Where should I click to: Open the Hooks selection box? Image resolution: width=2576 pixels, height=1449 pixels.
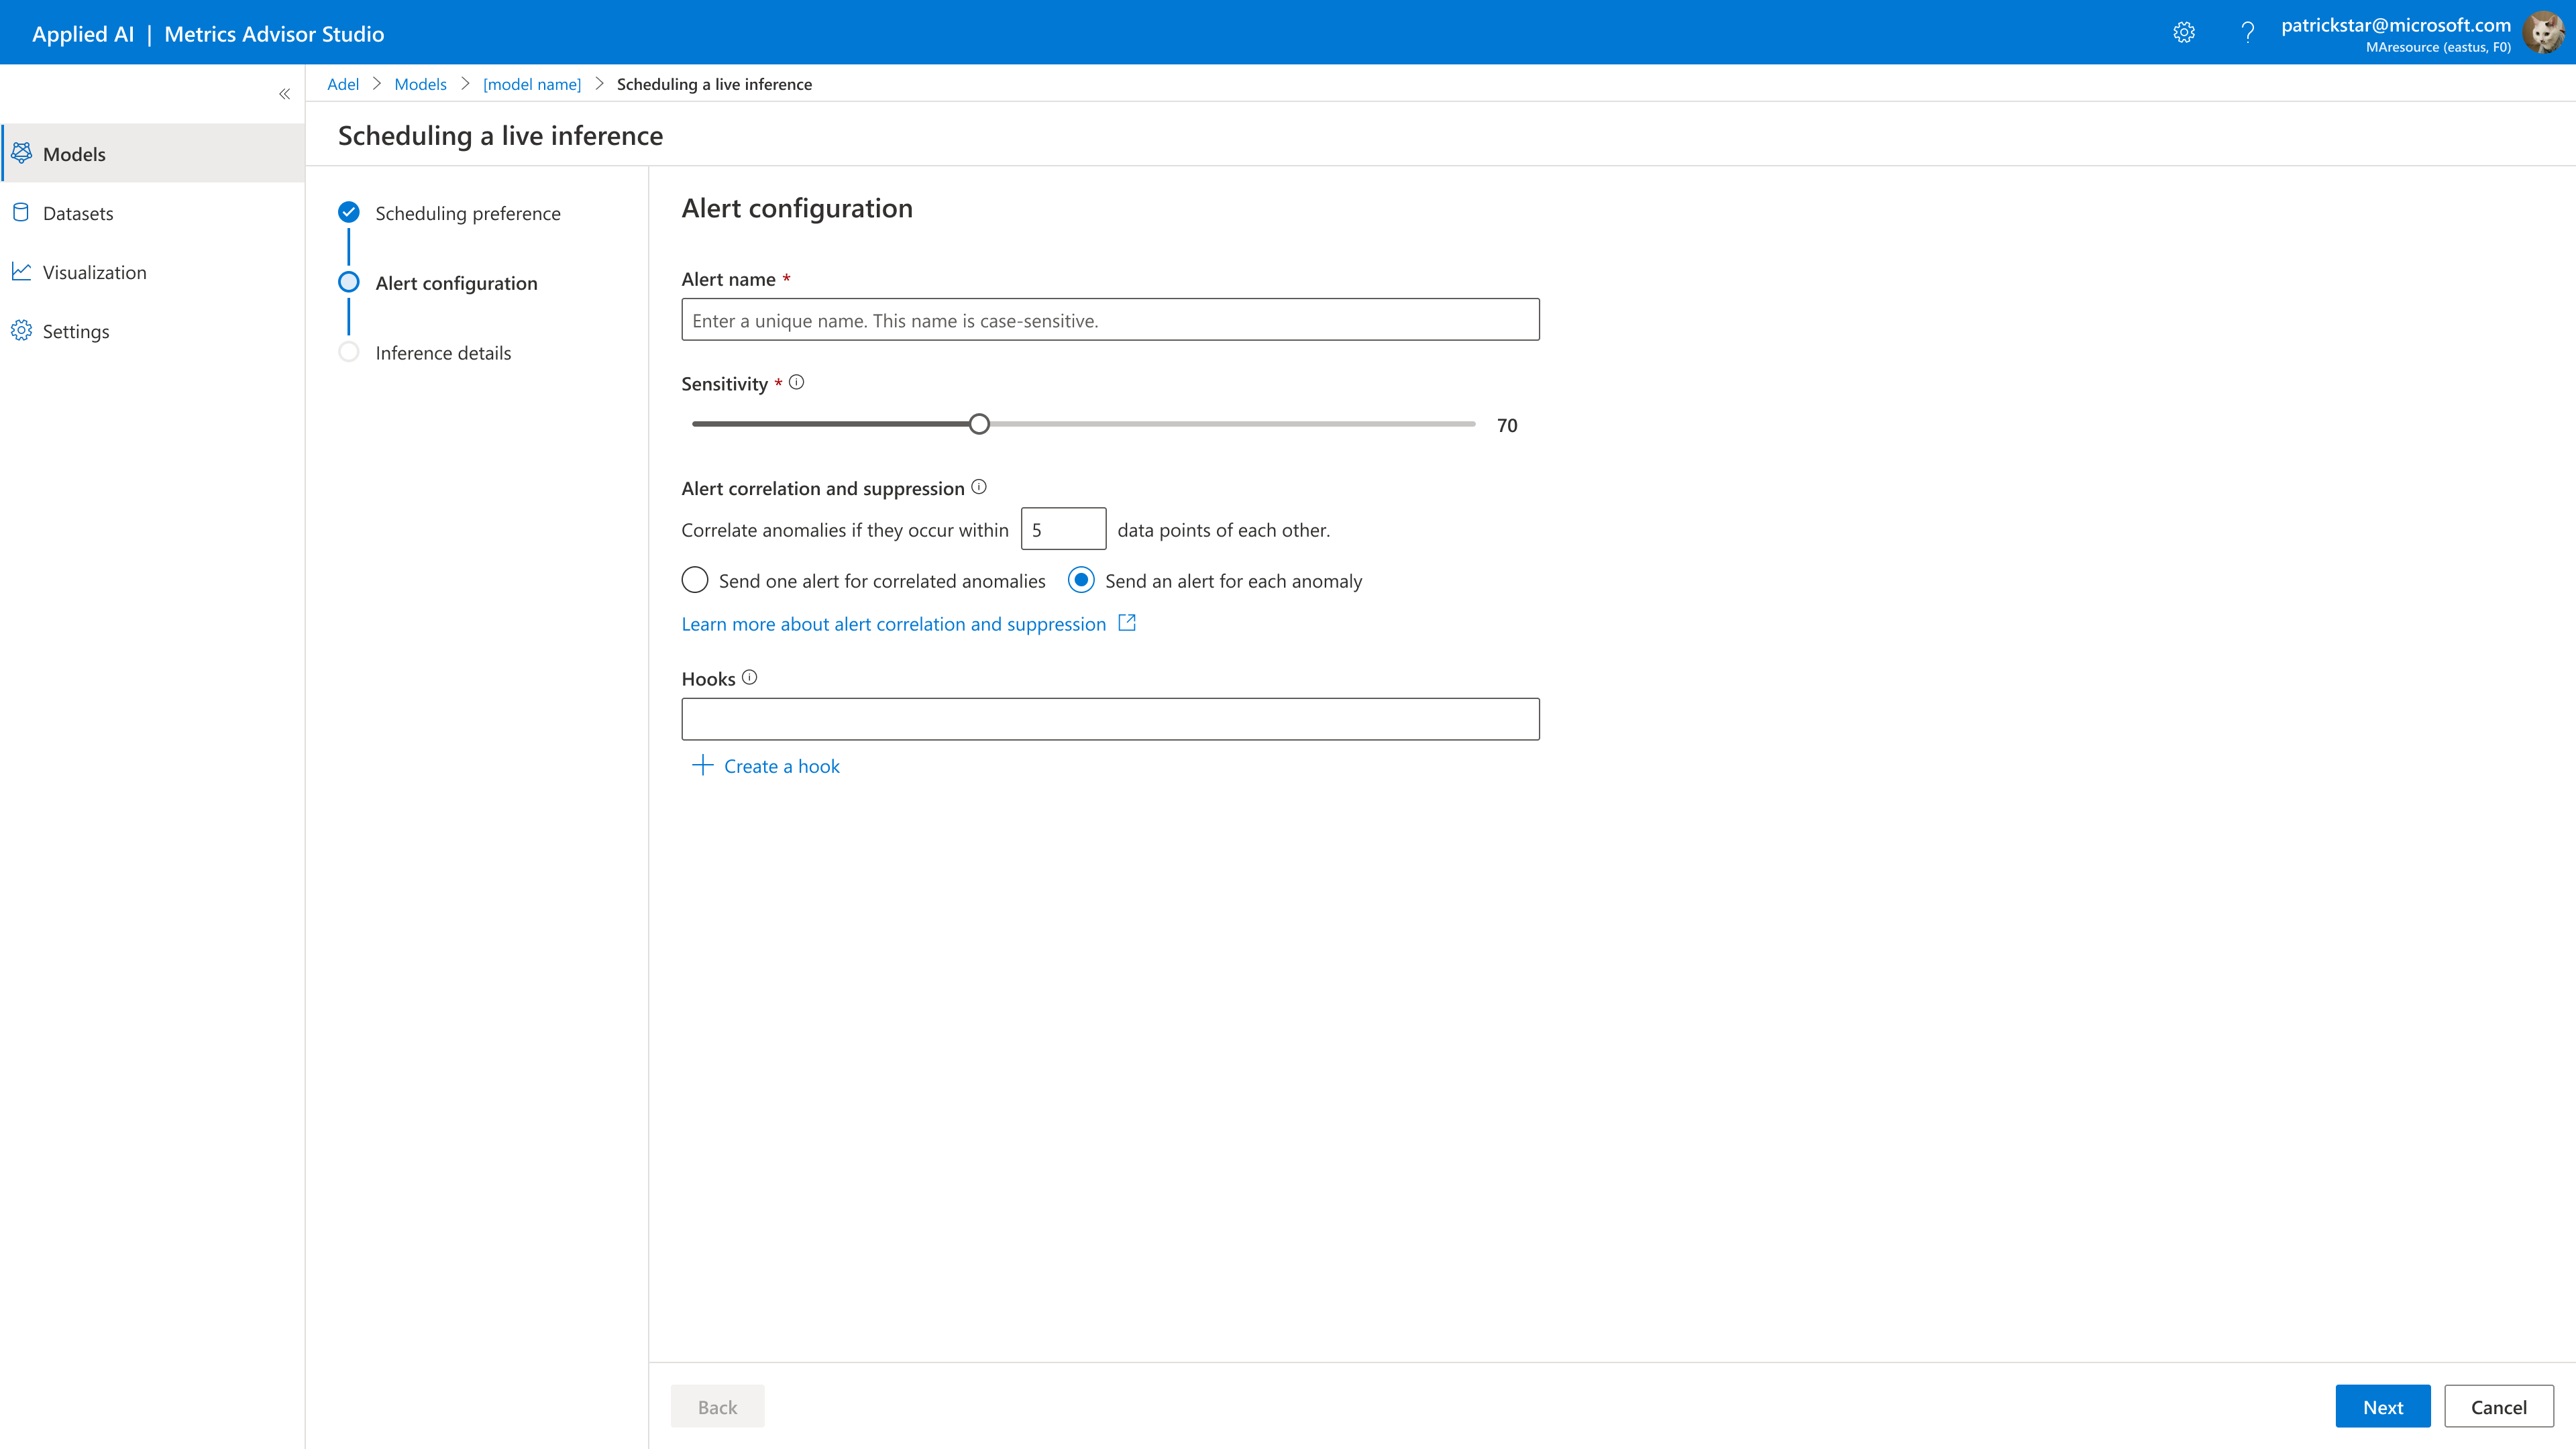click(1110, 719)
